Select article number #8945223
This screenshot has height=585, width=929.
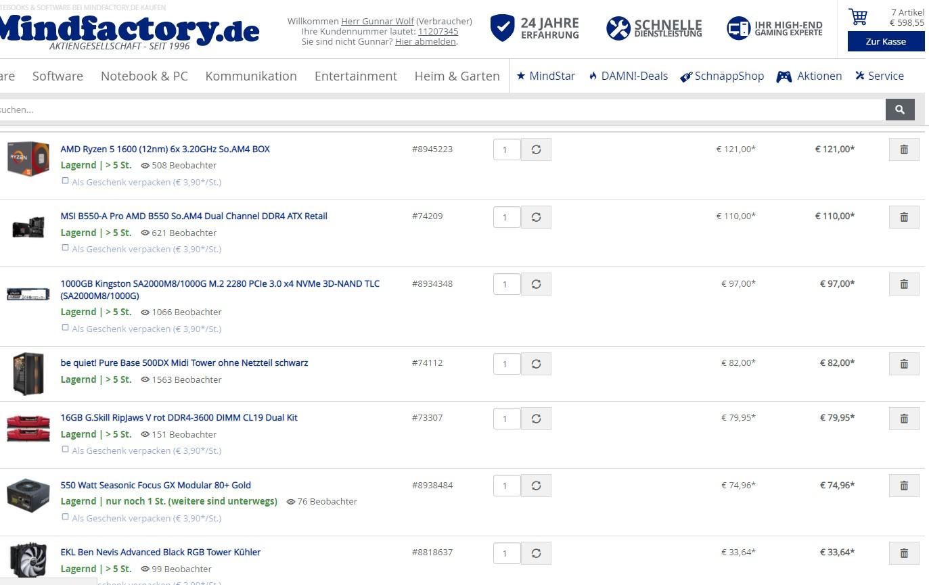coord(432,149)
